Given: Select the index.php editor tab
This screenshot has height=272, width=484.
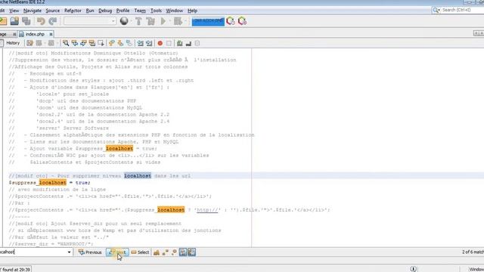Looking at the screenshot, I should point(35,34).
